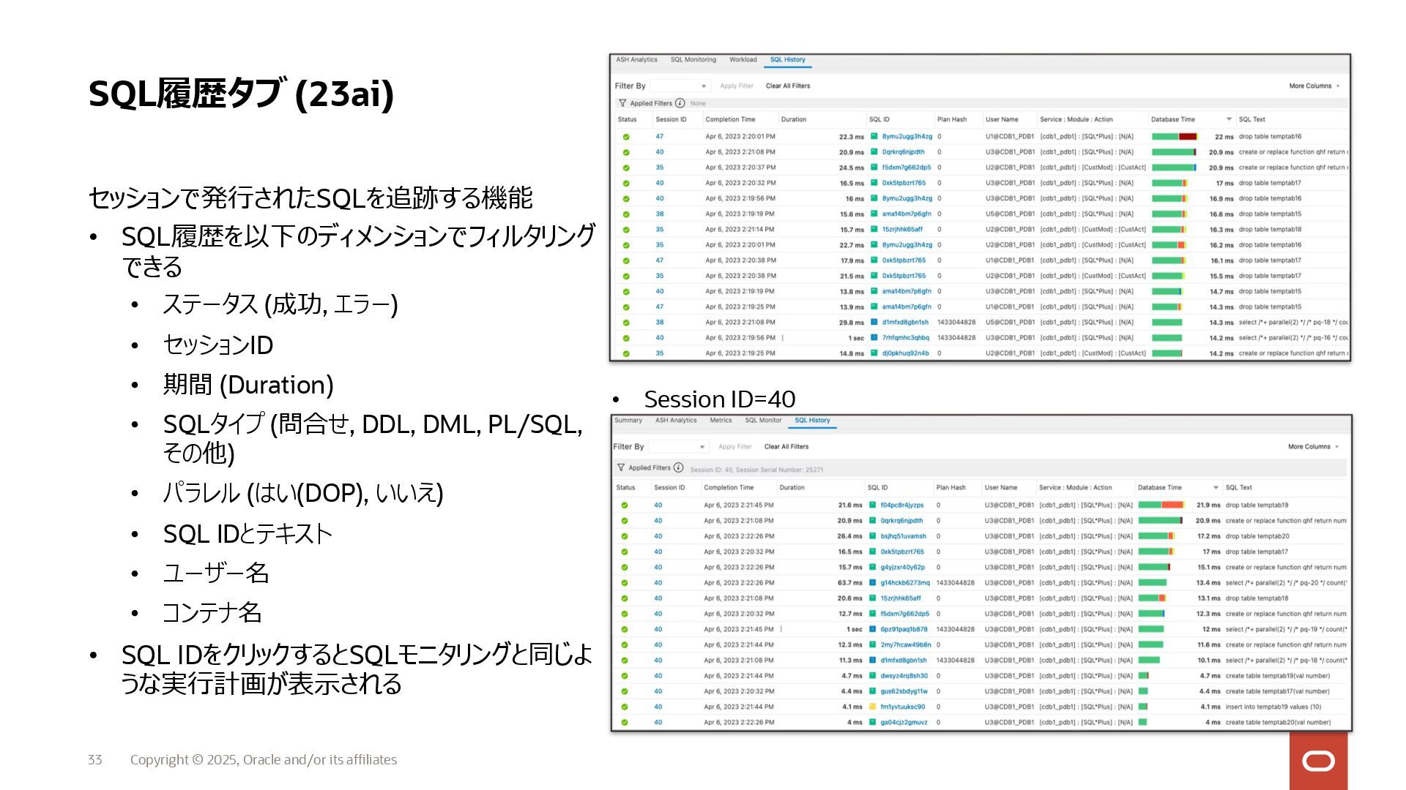Click the red Oracle logo on the slide

1318,761
